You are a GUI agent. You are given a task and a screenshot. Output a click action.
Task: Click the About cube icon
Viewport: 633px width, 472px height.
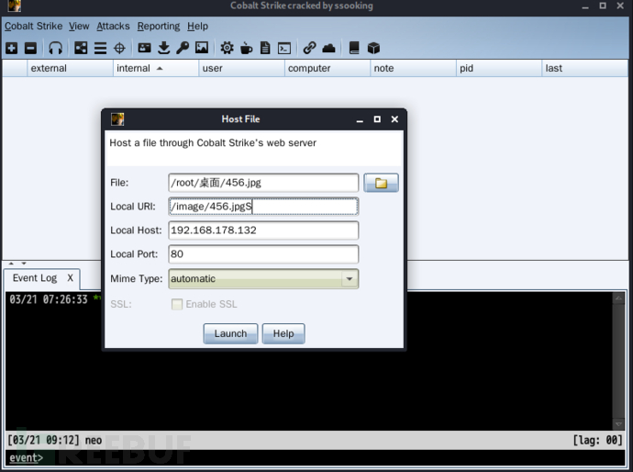coord(373,49)
